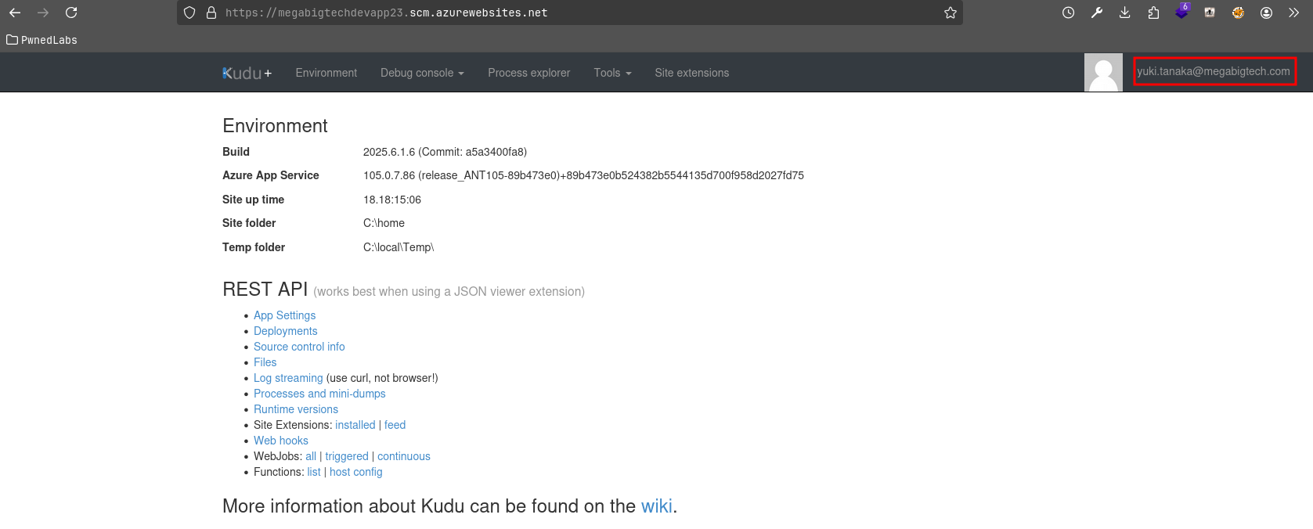Open the Process explorer menu item
1313x529 pixels.
point(528,73)
